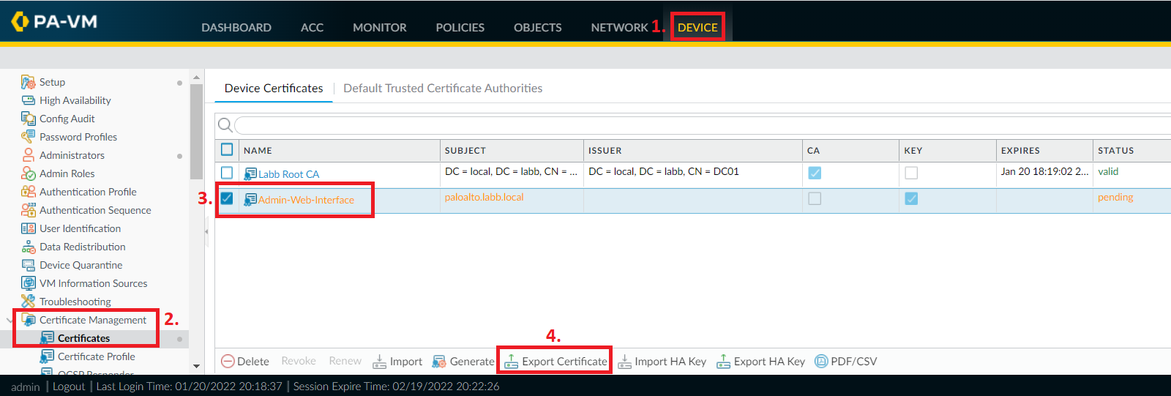The width and height of the screenshot is (1171, 396).
Task: Click the High Availability icon
Action: (29, 100)
